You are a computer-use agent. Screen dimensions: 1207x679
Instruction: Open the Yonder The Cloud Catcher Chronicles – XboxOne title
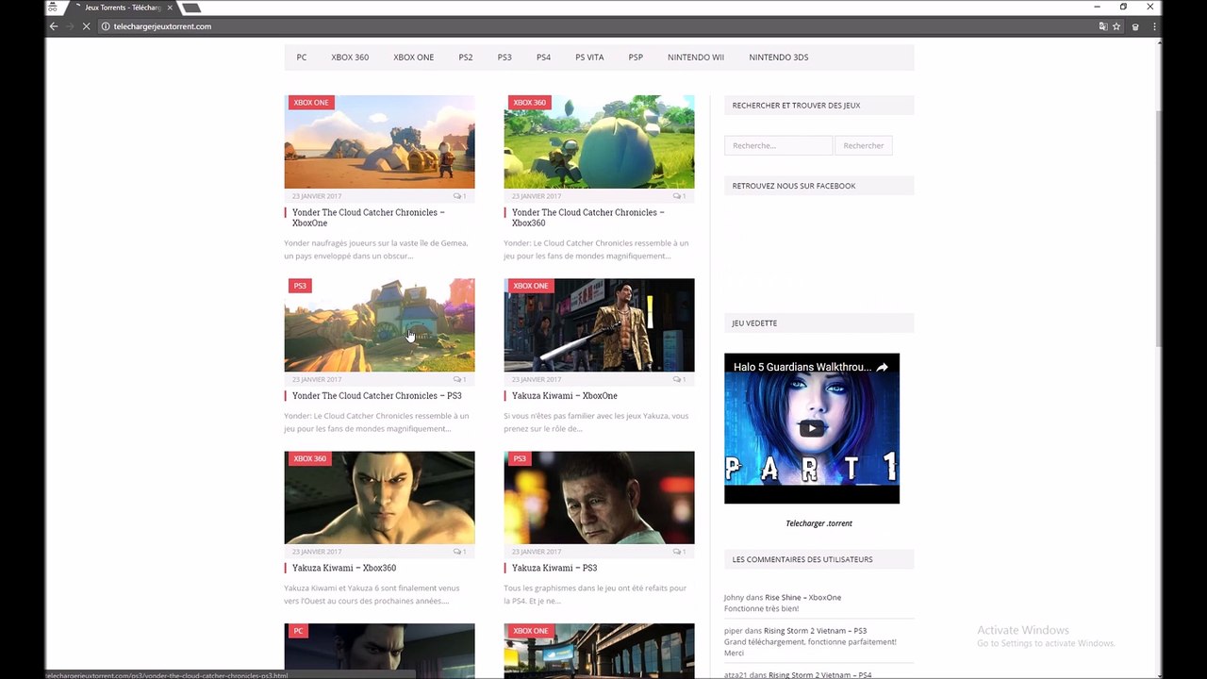[369, 218]
